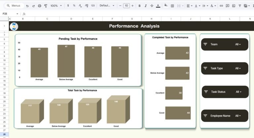Open the text rotation dropdown
This screenshot has height=138, width=254.
[x=213, y=6]
